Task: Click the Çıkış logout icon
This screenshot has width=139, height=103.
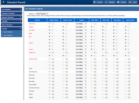Action: [130, 2]
